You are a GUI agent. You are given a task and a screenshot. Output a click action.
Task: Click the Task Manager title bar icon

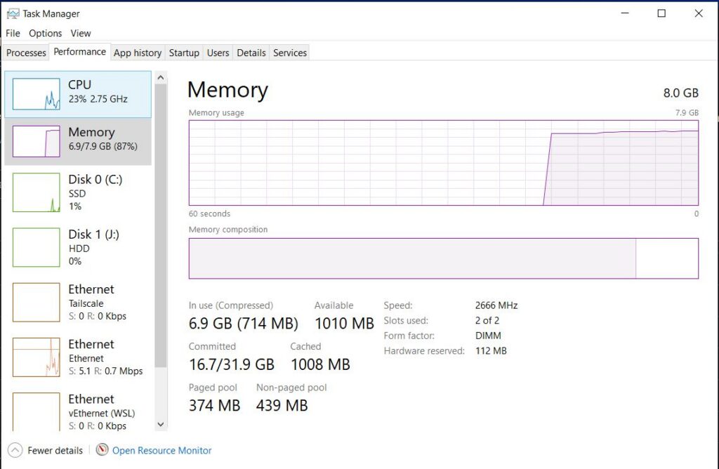(x=13, y=13)
